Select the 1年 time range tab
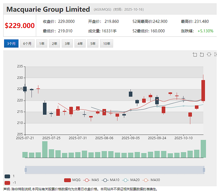Screen dimensions: 221x196 42,43
